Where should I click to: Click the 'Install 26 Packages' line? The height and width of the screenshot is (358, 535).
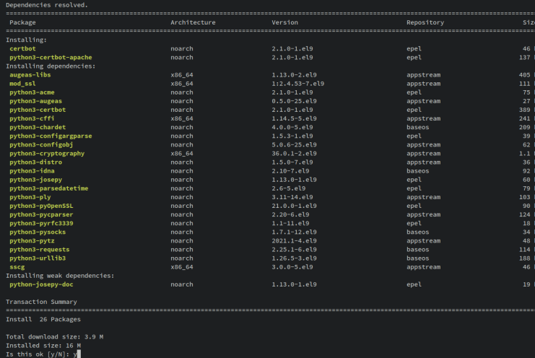43,319
